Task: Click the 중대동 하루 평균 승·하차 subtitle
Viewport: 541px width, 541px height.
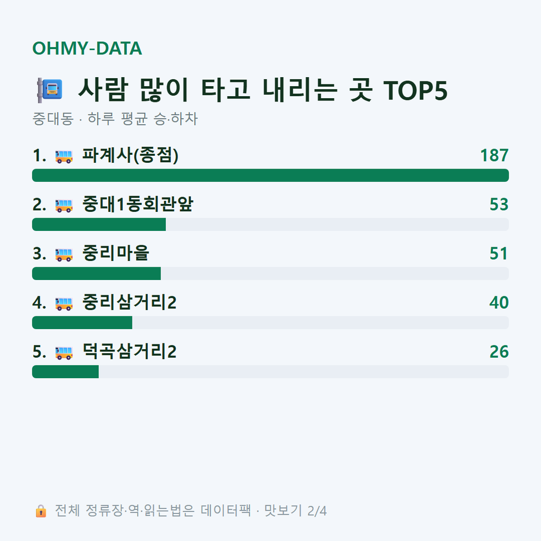Action: (115, 119)
